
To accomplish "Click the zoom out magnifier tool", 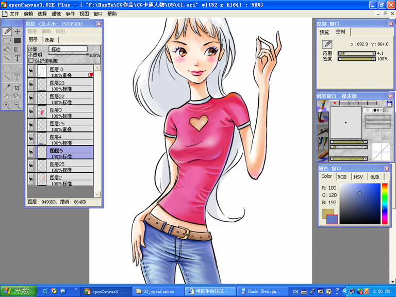I will coord(17,105).
